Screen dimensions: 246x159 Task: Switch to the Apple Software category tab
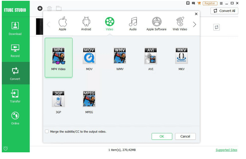(x=156, y=24)
